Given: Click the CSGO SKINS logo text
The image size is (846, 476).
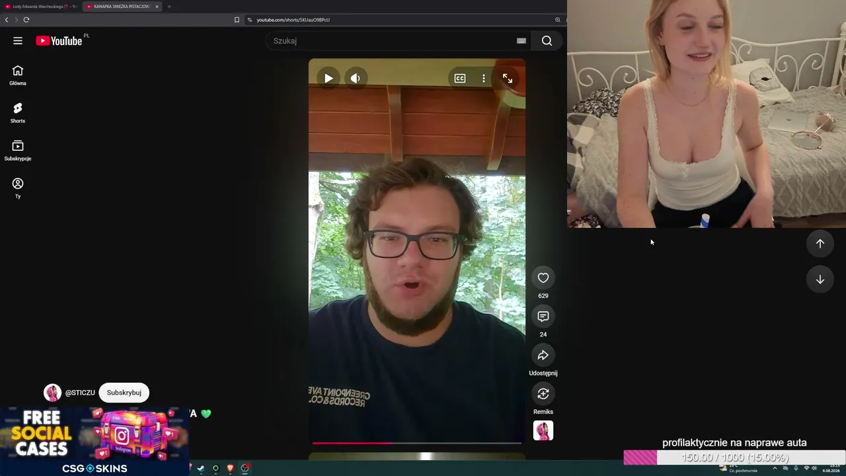Looking at the screenshot, I should [x=95, y=469].
